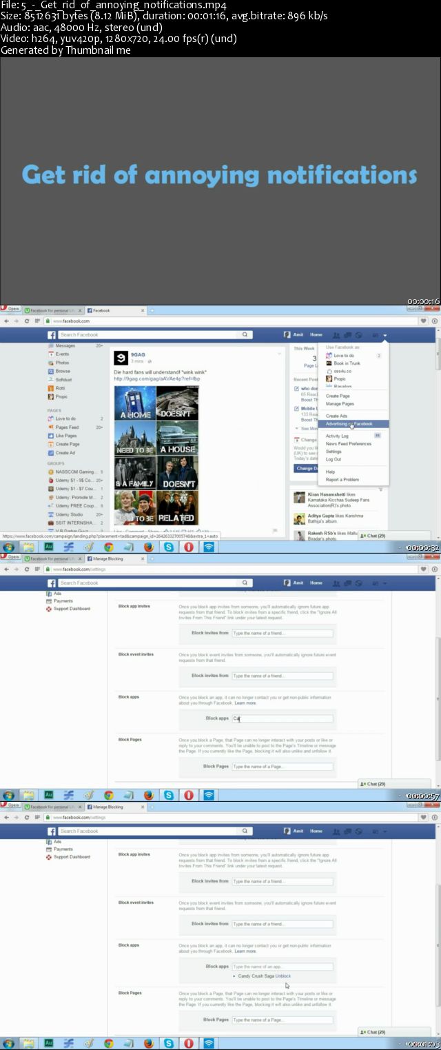Select Manage Pages menu entry
This screenshot has width=441, height=1050.
340,404
